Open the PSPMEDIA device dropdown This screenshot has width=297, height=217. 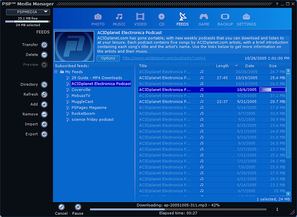pyautogui.click(x=27, y=12)
